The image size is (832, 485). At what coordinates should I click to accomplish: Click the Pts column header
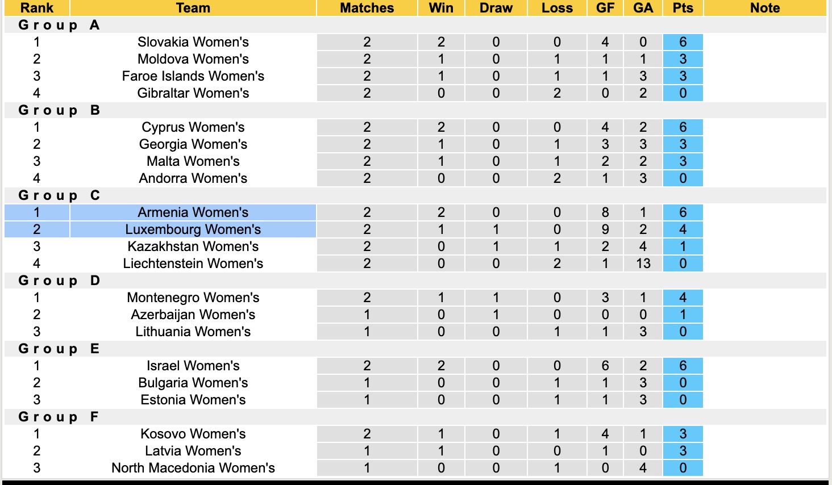(683, 8)
